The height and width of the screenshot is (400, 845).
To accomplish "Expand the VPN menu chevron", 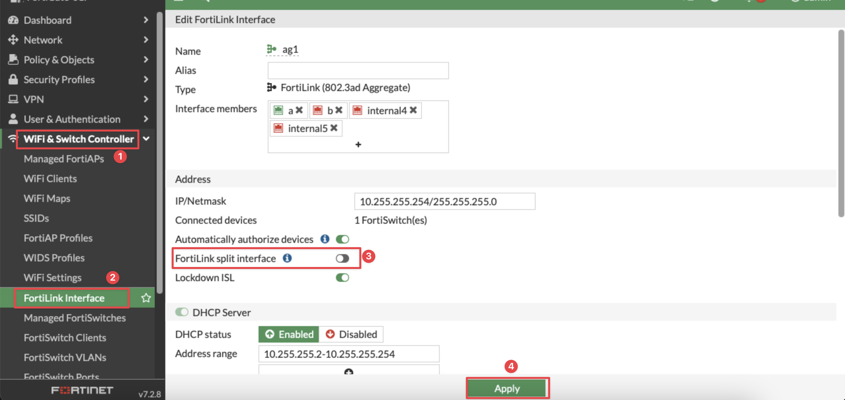I will [146, 99].
